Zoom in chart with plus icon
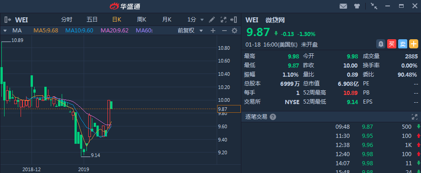Image resolution: width=421 pixels, height=173 pixels. point(213,31)
